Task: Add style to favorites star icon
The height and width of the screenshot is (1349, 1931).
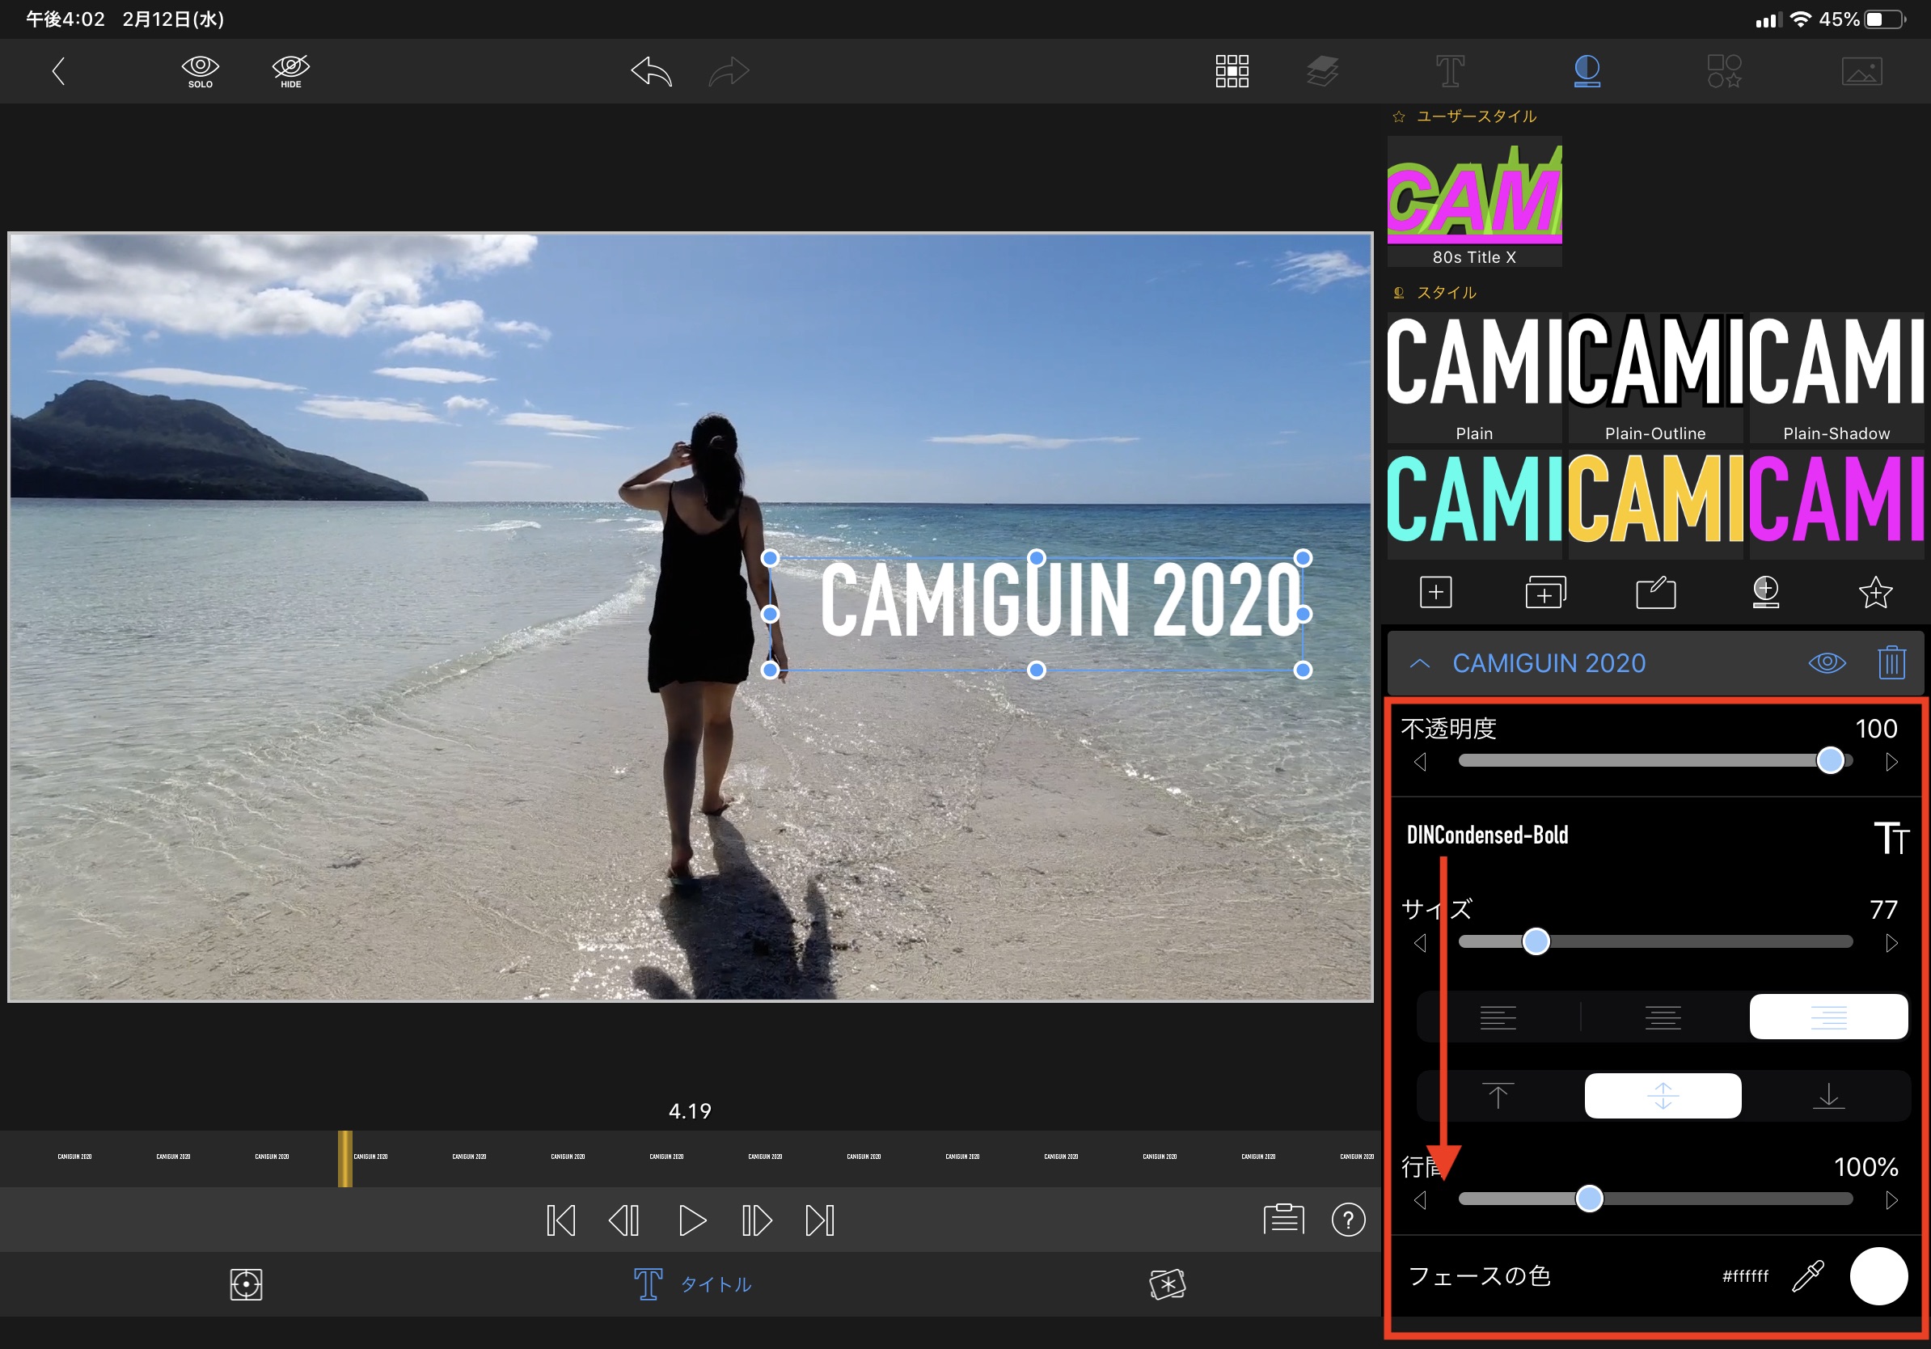Action: [x=1874, y=592]
